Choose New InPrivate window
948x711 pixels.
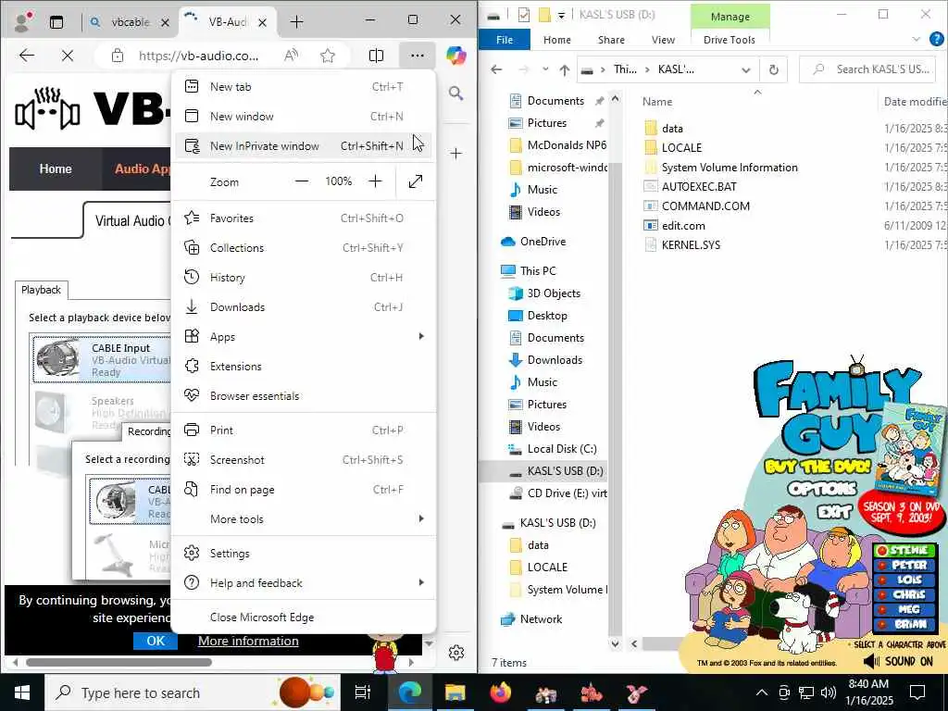click(304, 145)
